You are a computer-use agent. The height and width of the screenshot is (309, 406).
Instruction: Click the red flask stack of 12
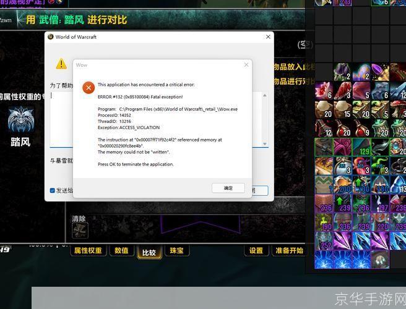coord(324,128)
